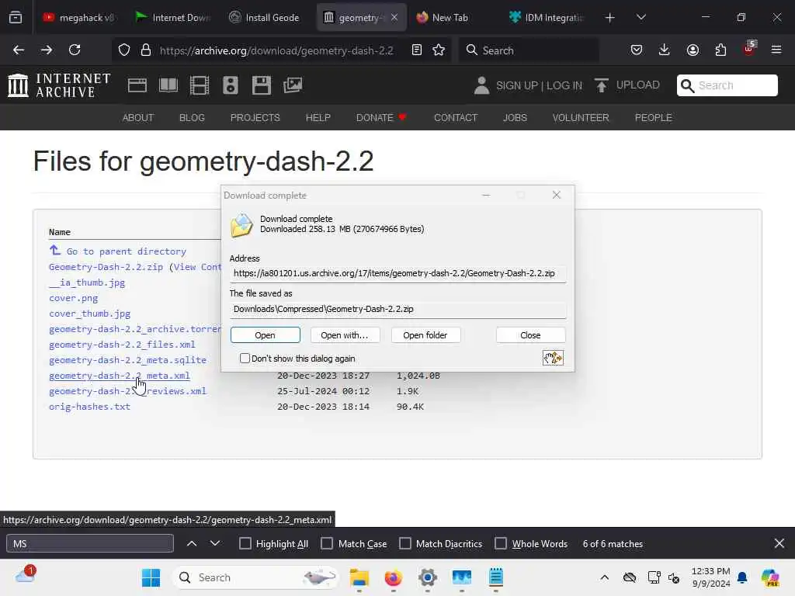Image resolution: width=795 pixels, height=596 pixels.
Task: Click the Firefox View icon in tab bar
Action: pos(16,18)
